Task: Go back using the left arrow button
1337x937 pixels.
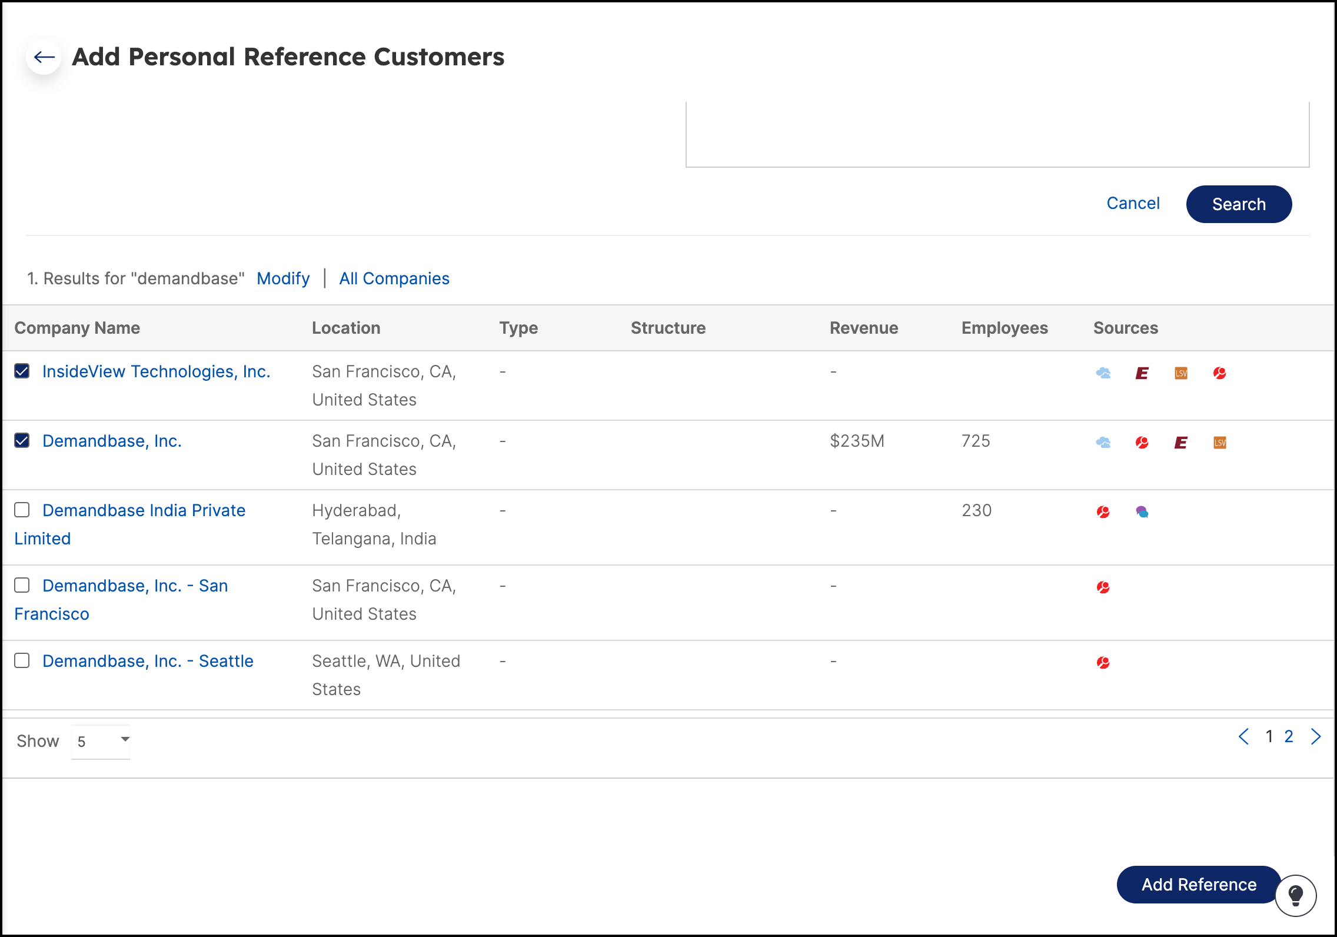Action: point(44,57)
